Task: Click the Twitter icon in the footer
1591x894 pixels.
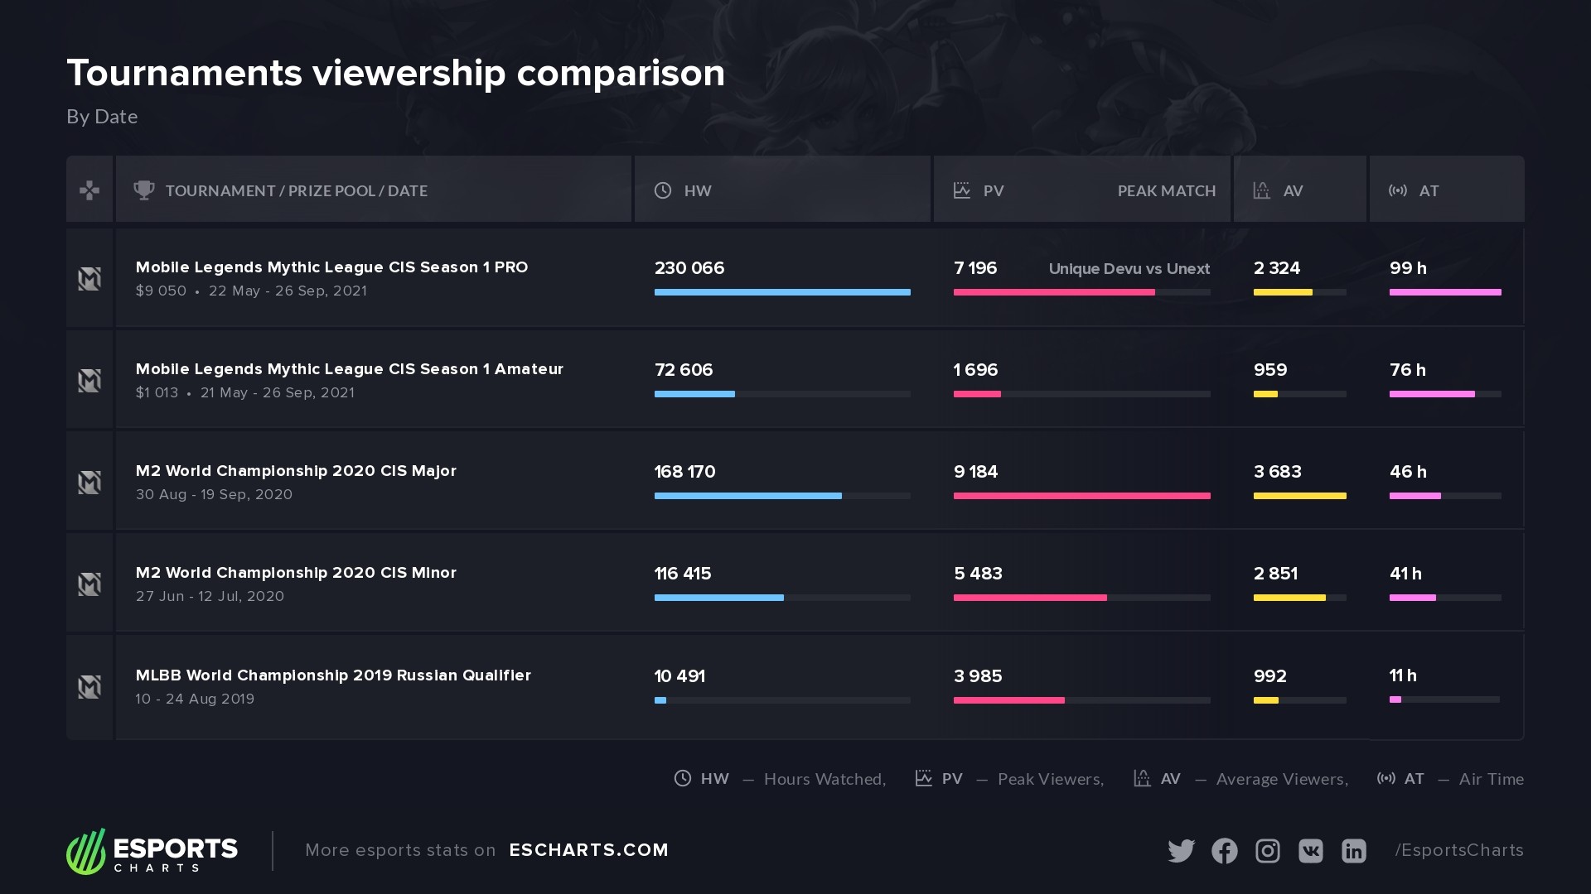Action: pos(1181,851)
